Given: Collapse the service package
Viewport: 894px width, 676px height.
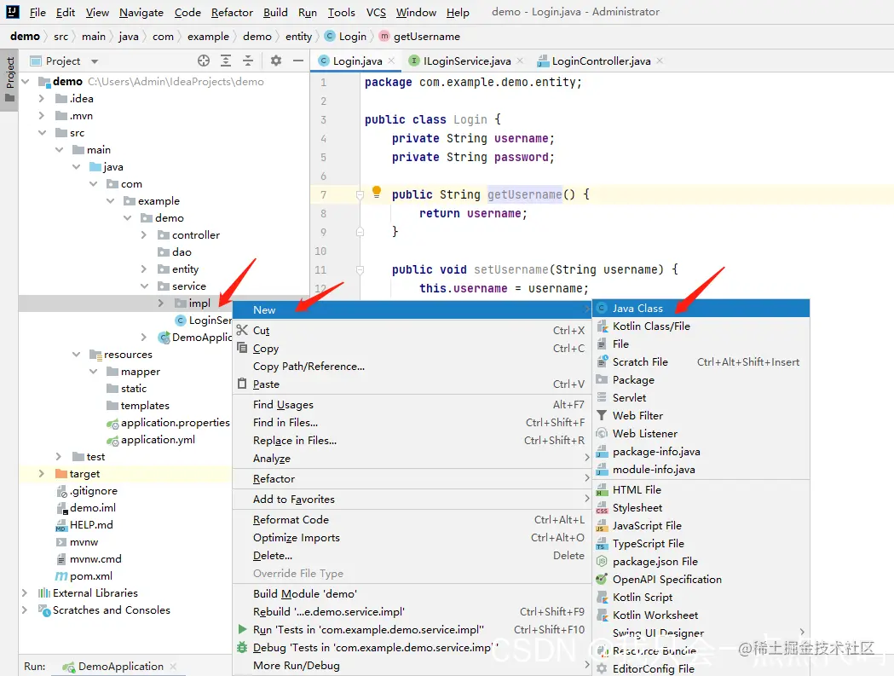Looking at the screenshot, I should coord(144,286).
